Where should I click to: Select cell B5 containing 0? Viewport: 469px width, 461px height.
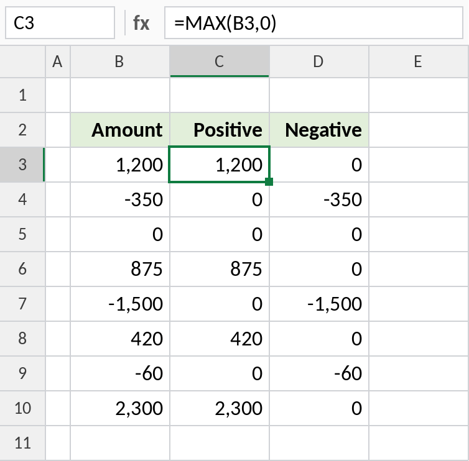[119, 234]
